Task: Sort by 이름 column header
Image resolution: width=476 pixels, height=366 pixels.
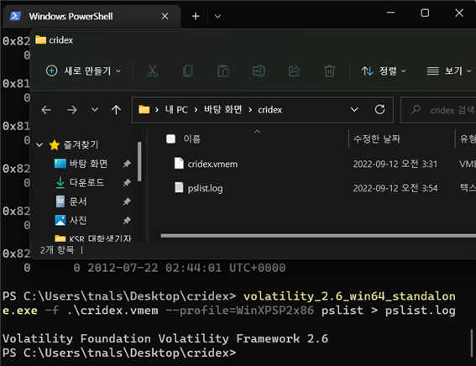Action: 192,139
